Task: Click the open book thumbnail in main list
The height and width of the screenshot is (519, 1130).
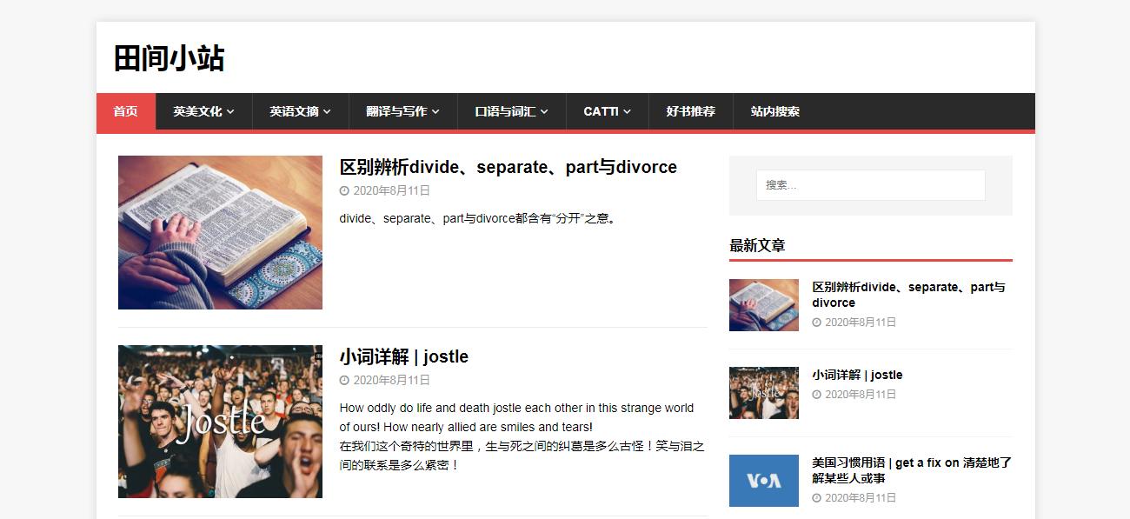Action: pyautogui.click(x=220, y=232)
